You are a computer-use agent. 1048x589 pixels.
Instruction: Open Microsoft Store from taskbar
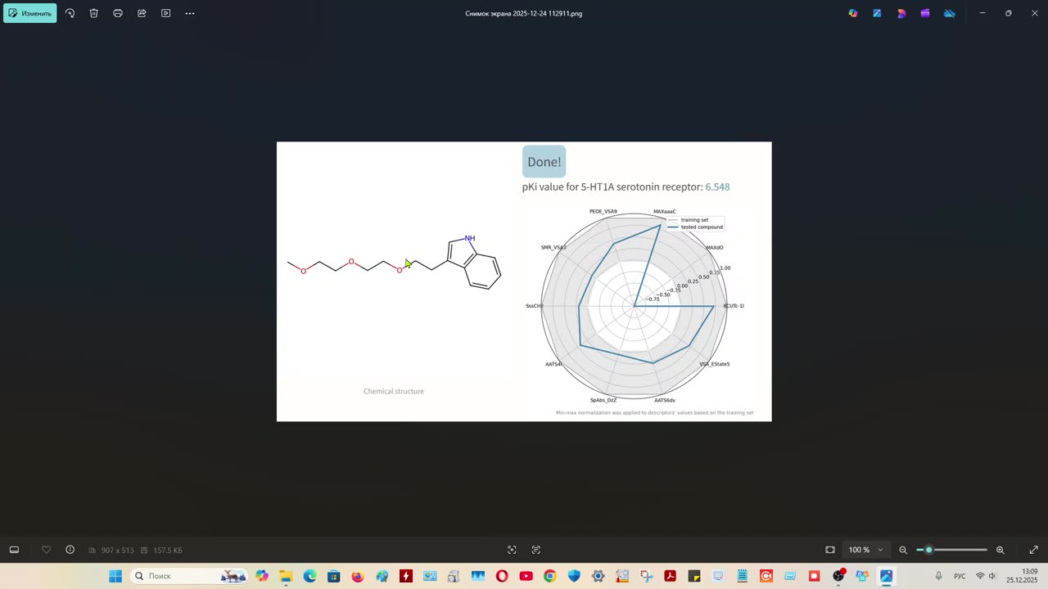coord(333,576)
